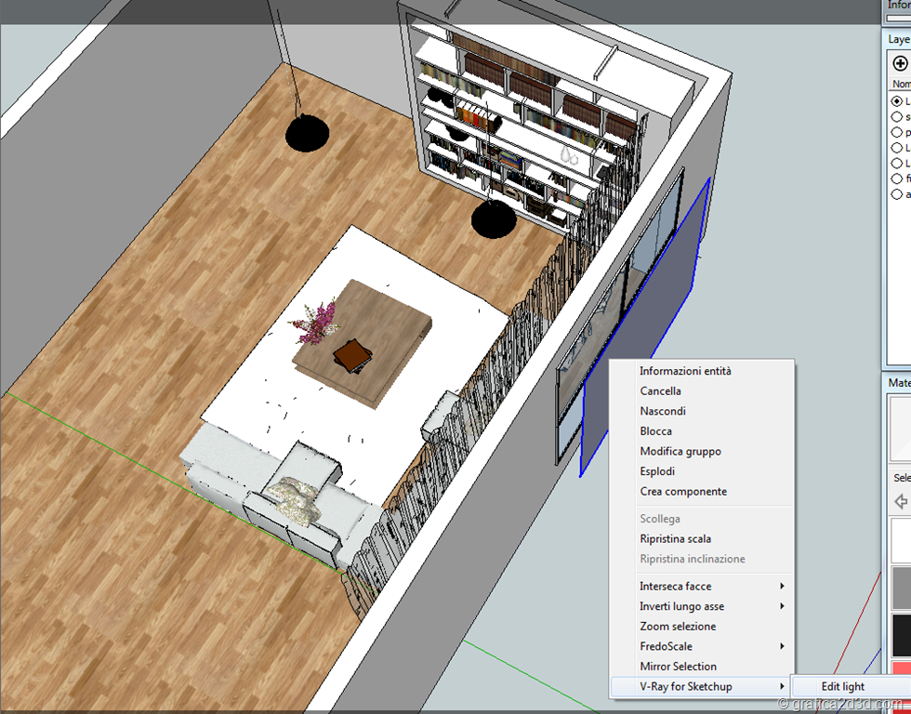
Task: Expand the Inverti lungo asse submenu
Action: [702, 606]
